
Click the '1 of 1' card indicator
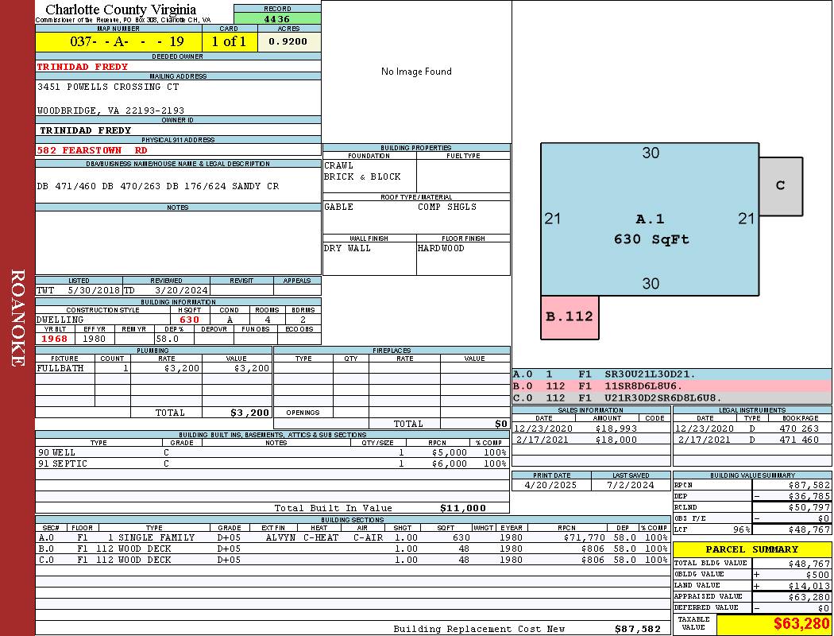coord(229,41)
